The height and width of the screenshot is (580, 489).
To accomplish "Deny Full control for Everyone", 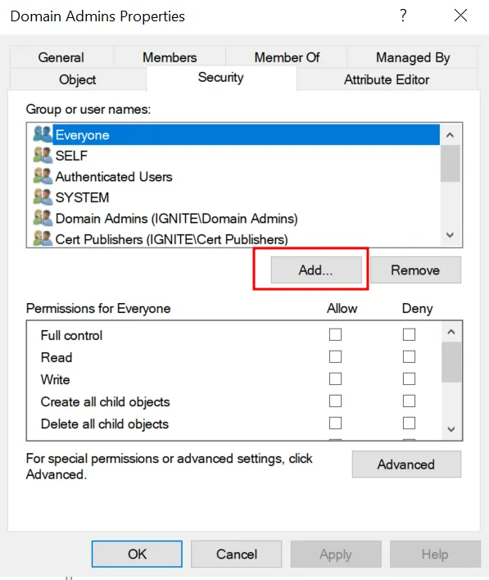I will 409,335.
